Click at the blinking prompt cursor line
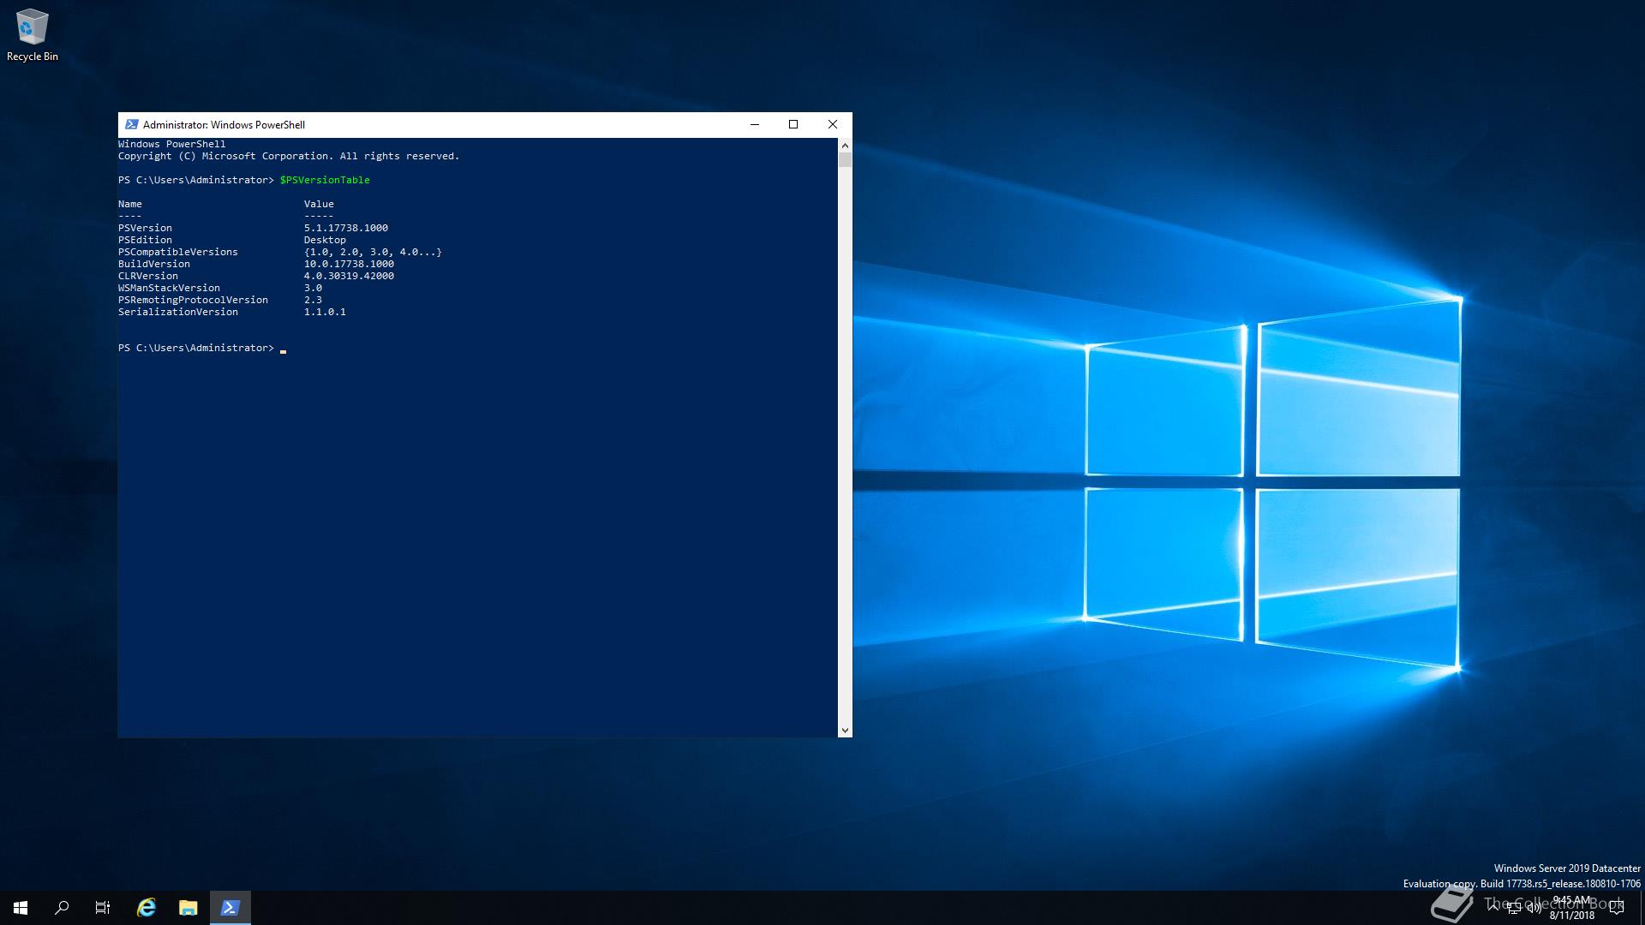 pos(202,348)
